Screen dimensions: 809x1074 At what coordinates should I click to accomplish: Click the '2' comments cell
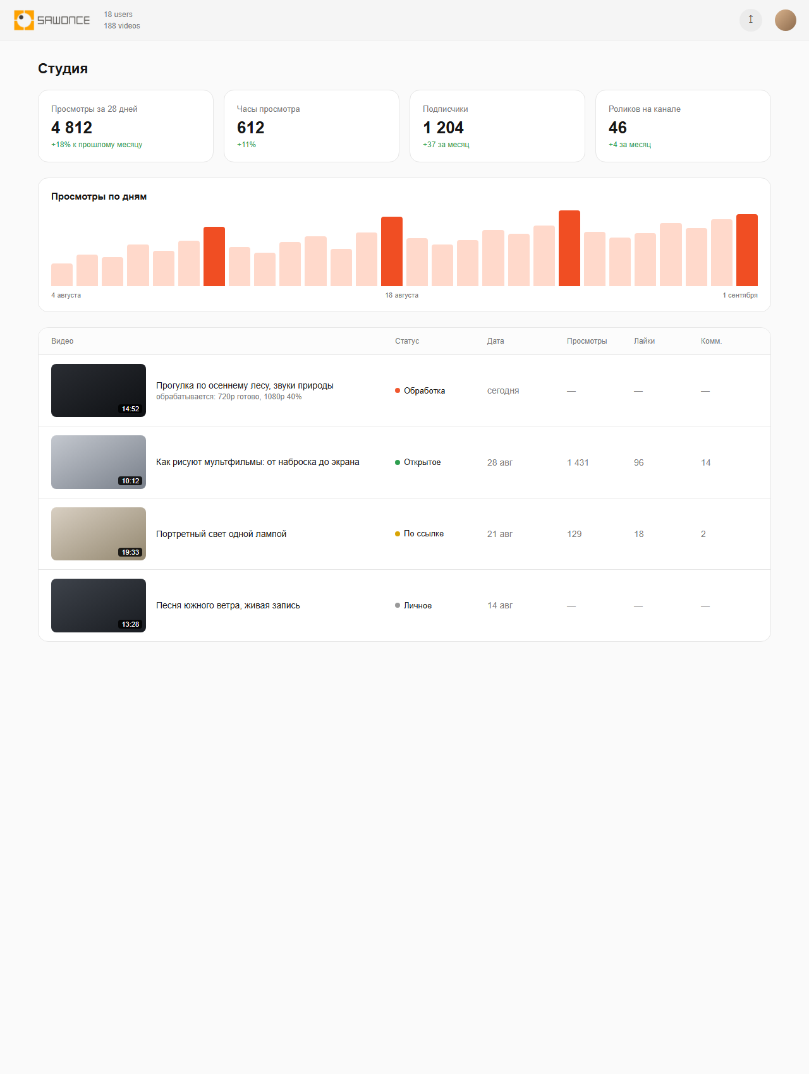pyautogui.click(x=703, y=534)
